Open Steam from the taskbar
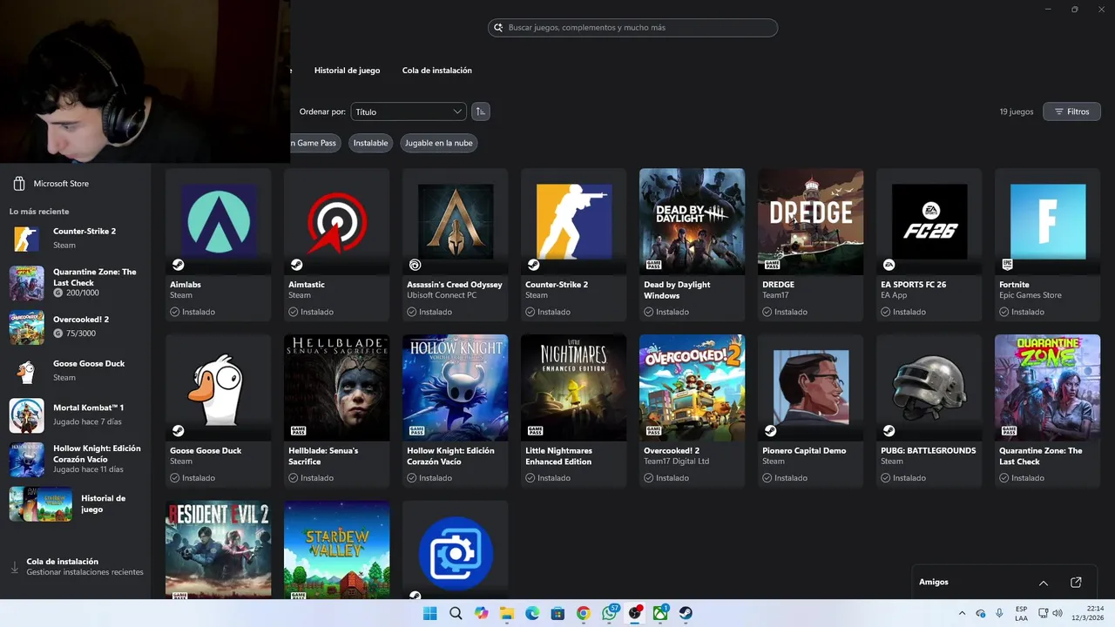The width and height of the screenshot is (1115, 627). point(686,614)
